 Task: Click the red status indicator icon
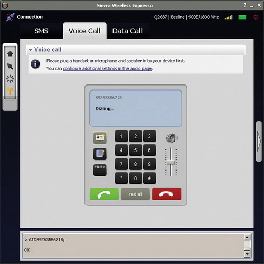256,17
